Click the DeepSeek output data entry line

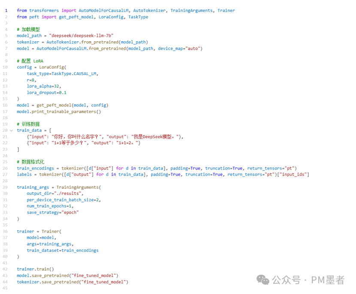105,137
